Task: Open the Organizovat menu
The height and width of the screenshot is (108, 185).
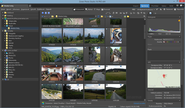Action: (25, 9)
